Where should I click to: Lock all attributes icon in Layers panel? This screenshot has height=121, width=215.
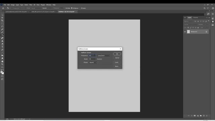click(198, 28)
